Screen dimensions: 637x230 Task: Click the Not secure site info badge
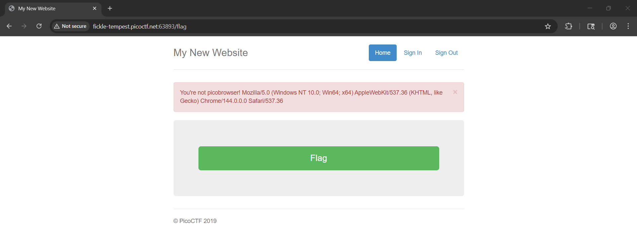(70, 26)
